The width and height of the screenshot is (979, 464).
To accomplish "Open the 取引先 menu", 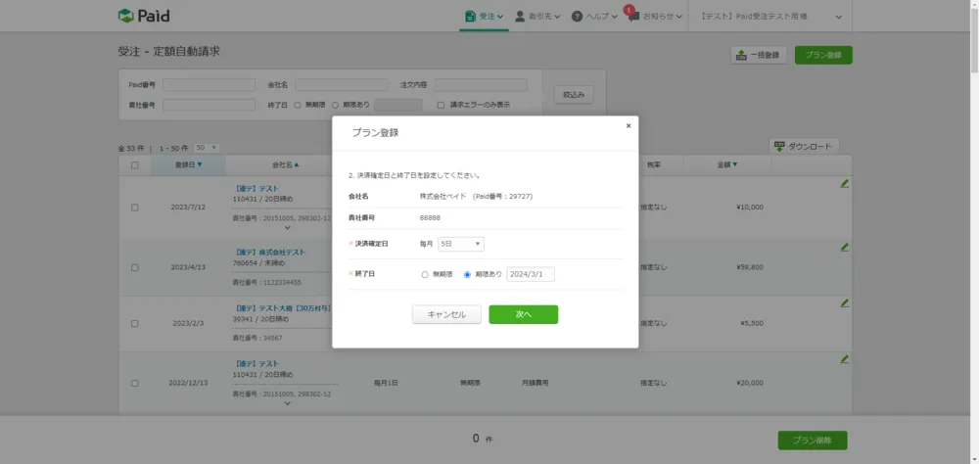I will tap(536, 17).
